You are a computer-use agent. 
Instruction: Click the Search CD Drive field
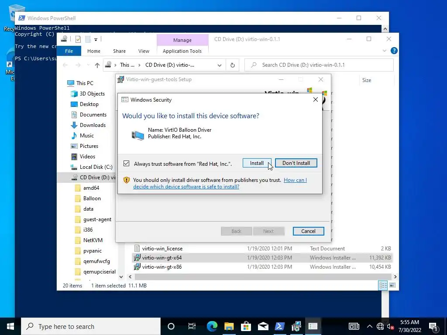pos(319,65)
